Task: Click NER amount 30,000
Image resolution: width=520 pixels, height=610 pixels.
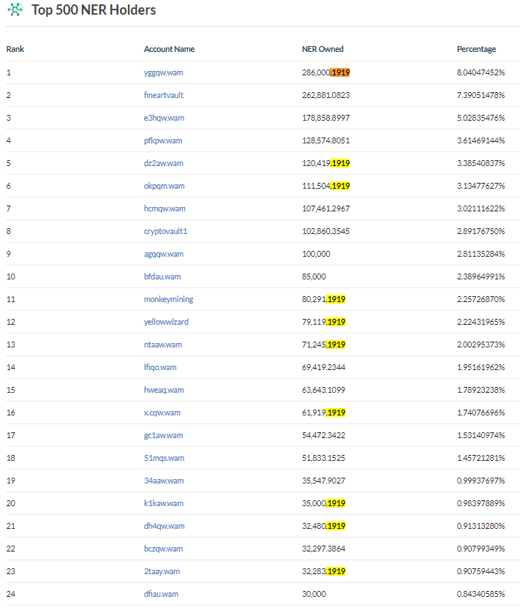Action: [x=314, y=594]
